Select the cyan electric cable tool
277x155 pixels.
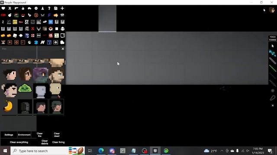tap(273, 53)
